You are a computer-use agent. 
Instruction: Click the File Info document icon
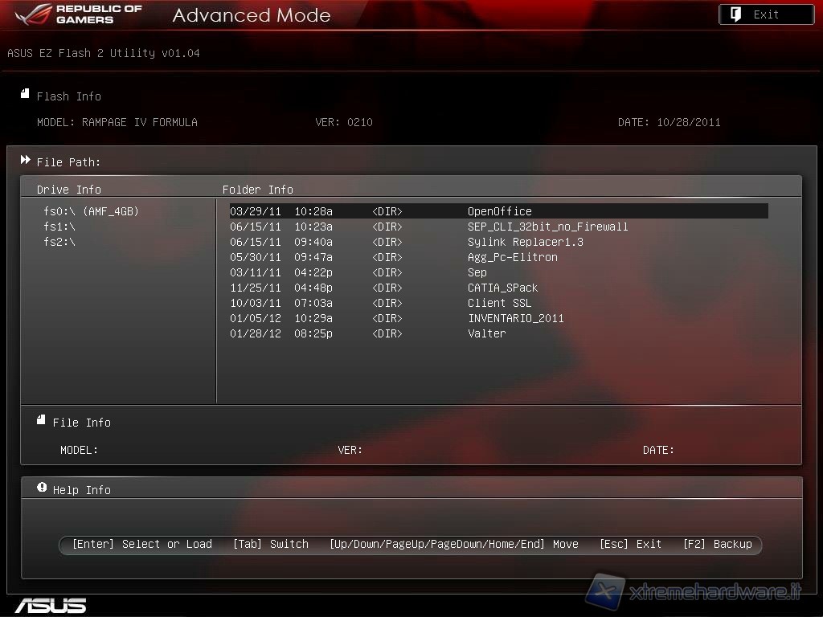click(42, 420)
